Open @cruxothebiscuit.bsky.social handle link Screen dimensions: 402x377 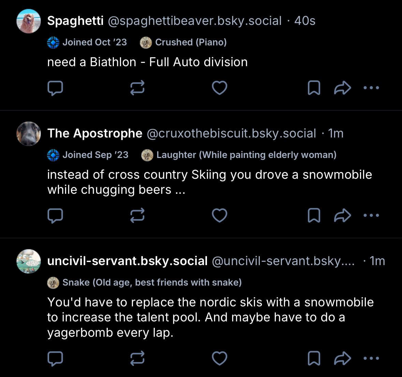[x=231, y=133]
